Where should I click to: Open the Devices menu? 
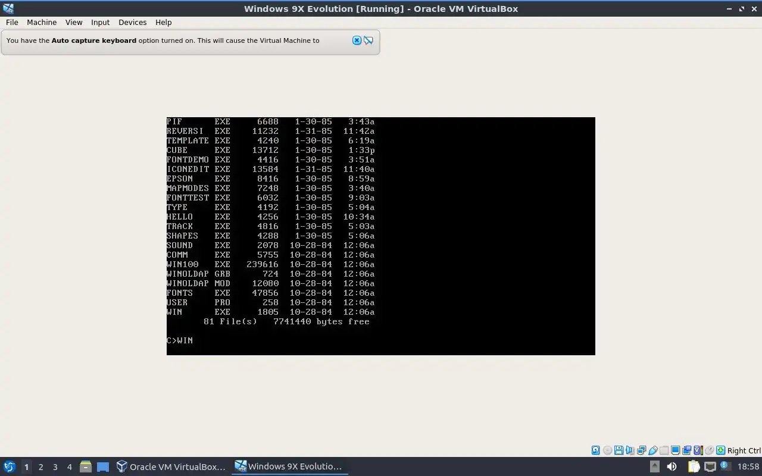tap(132, 22)
